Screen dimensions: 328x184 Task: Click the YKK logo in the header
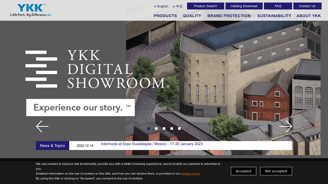tap(30, 10)
